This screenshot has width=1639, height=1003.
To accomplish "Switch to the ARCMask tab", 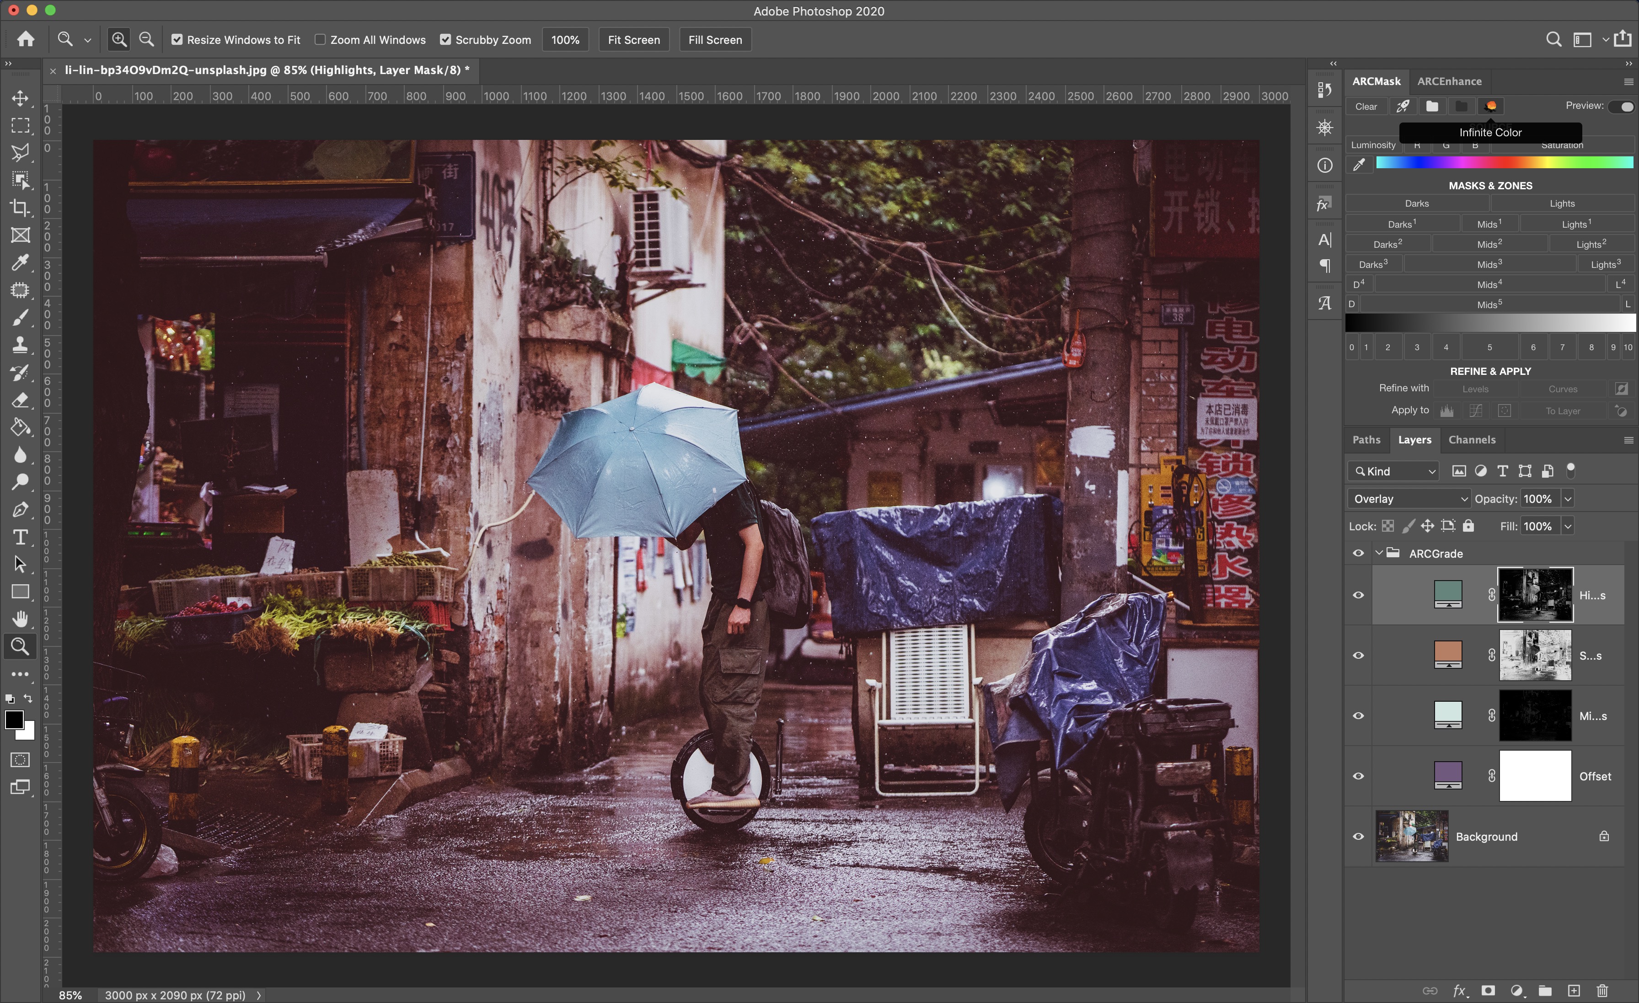I will tap(1376, 81).
